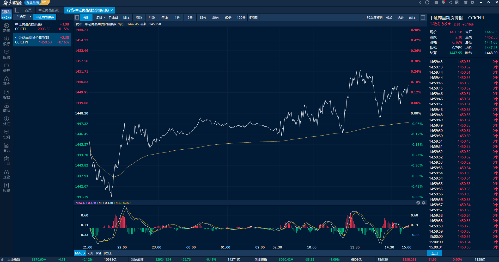Open the skin theme shirt icon

click(466, 3)
